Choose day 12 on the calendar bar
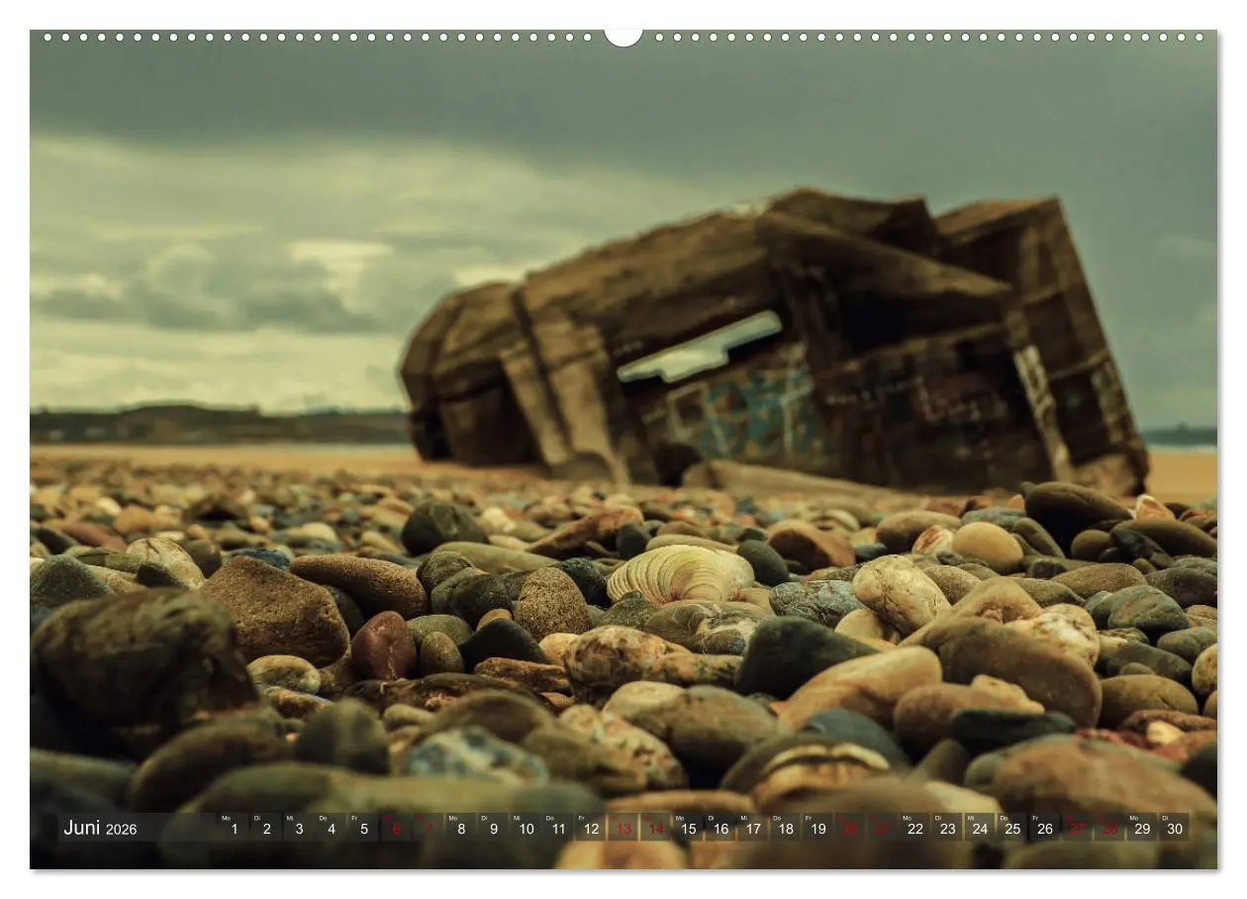Screen dimensions: 1247x899 click(590, 829)
